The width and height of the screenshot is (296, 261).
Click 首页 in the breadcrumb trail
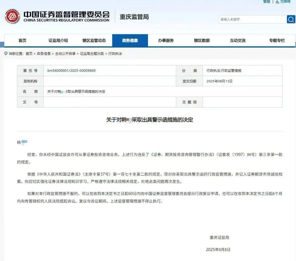click(x=29, y=54)
